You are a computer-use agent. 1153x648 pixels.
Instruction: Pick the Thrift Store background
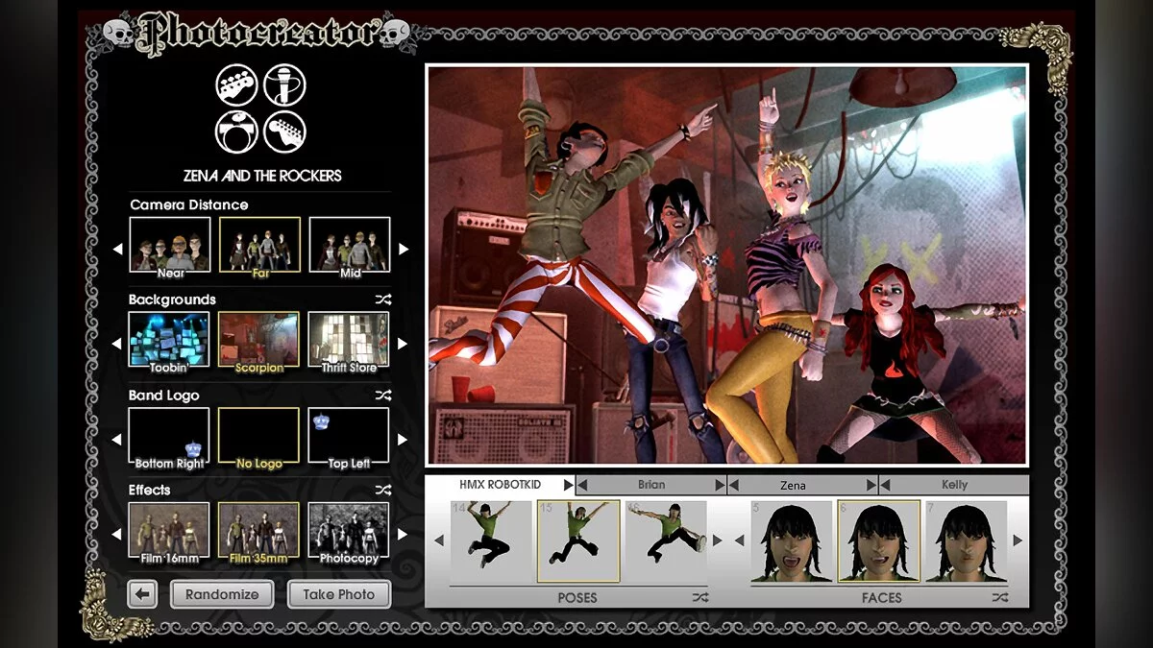click(x=350, y=340)
